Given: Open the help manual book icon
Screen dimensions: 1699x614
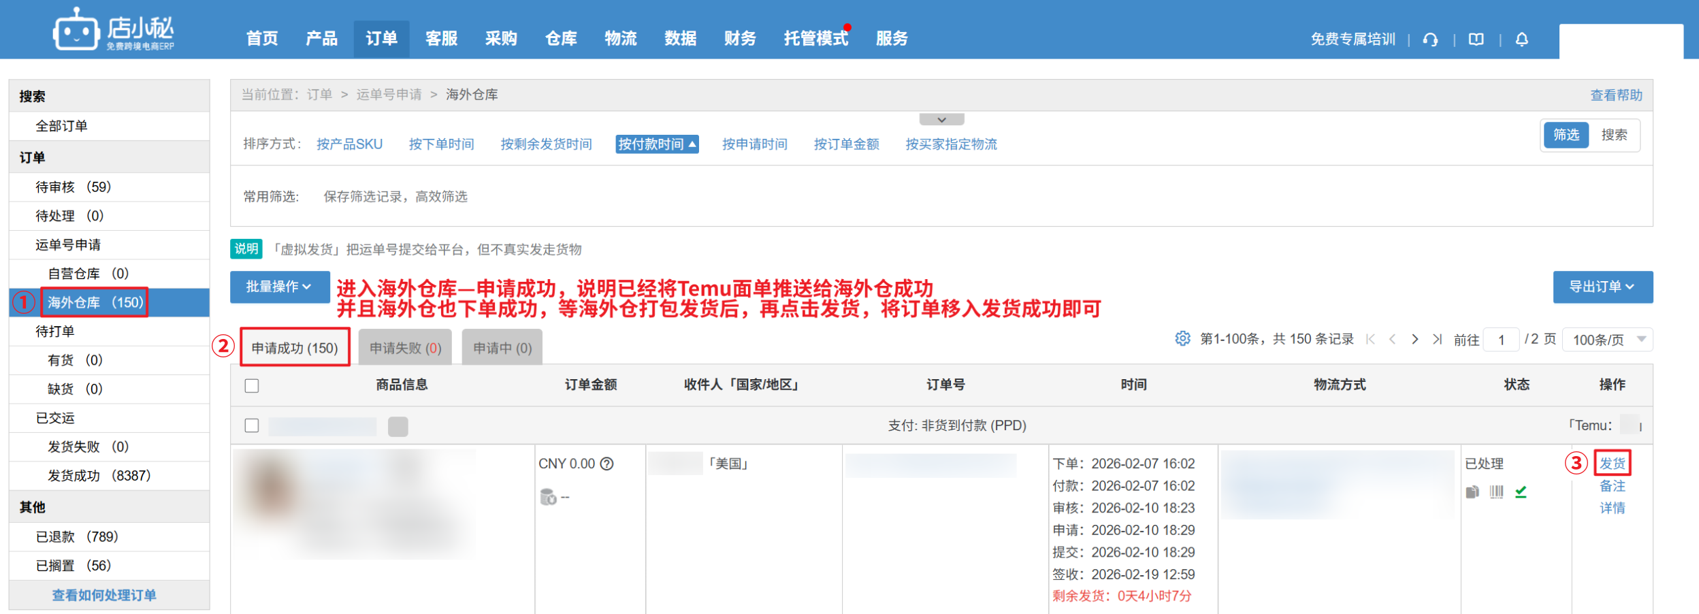Looking at the screenshot, I should point(1476,39).
